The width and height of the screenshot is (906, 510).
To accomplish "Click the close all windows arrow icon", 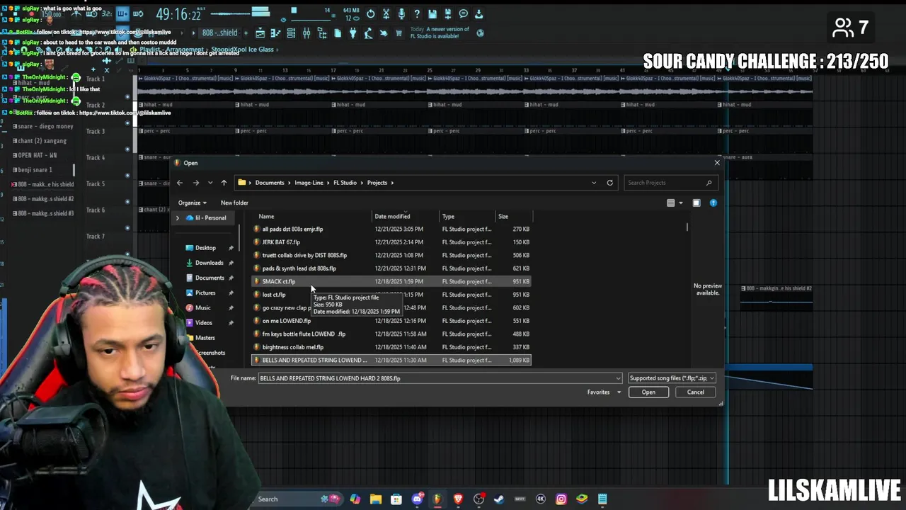I will pyautogui.click(x=383, y=33).
